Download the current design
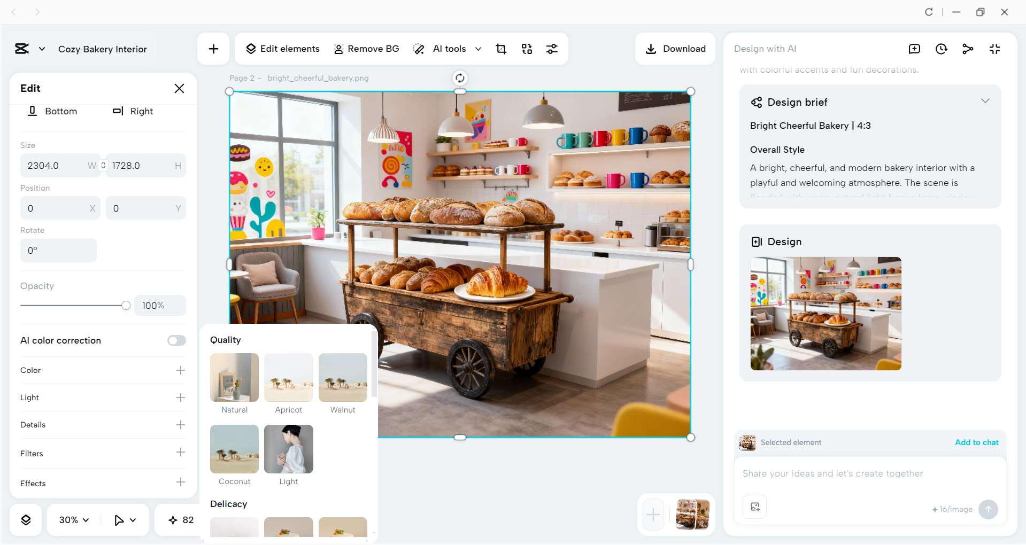The image size is (1026, 545). (x=675, y=49)
